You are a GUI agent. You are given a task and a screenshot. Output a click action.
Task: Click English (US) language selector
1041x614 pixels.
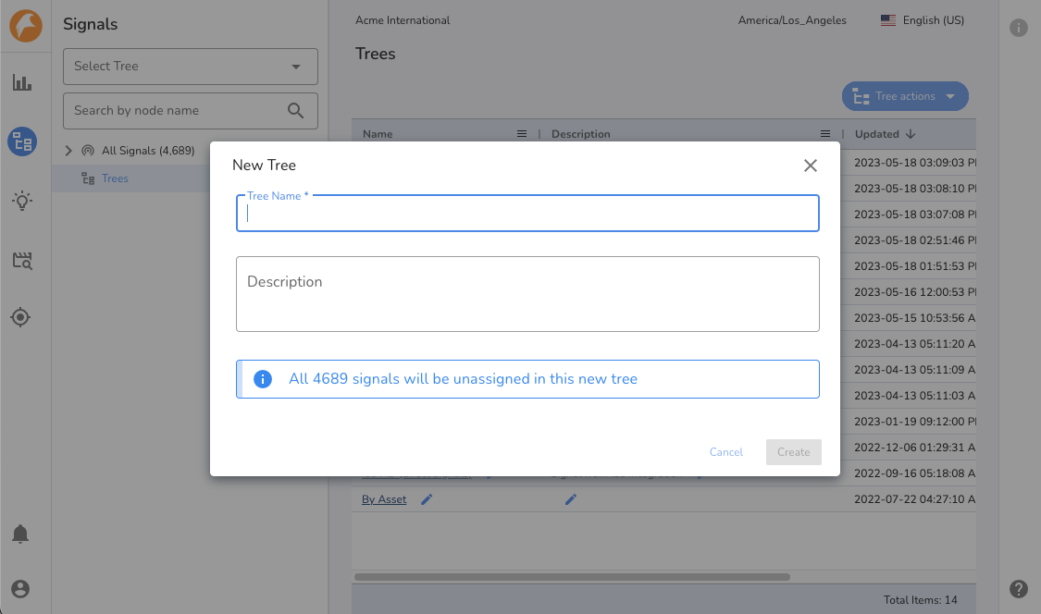point(934,20)
